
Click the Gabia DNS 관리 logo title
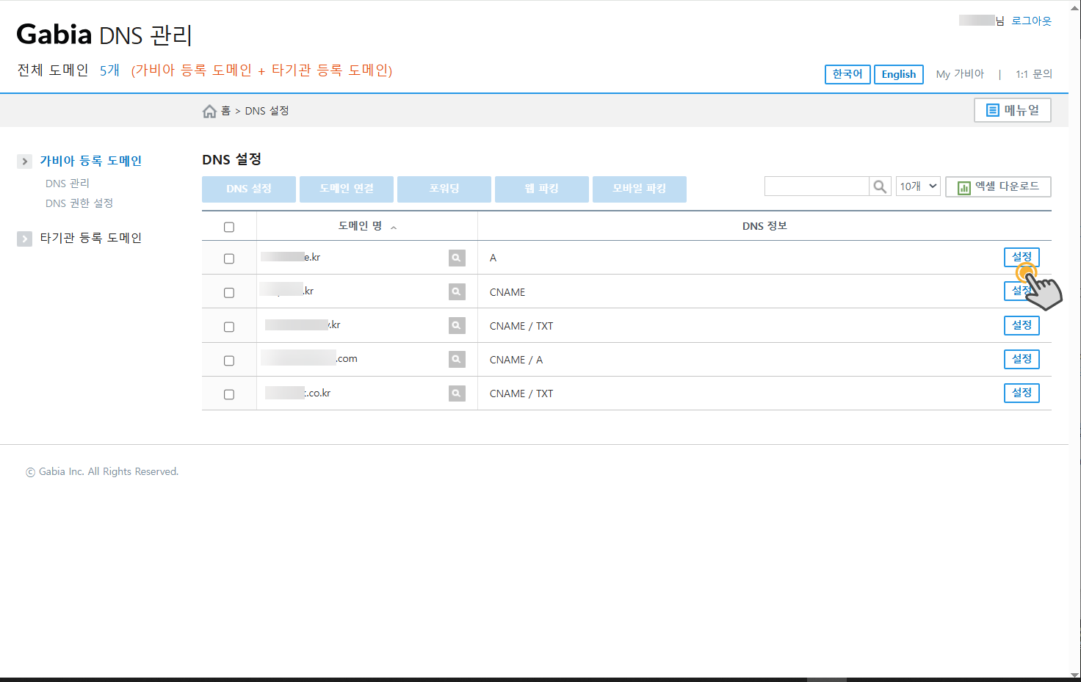pyautogui.click(x=104, y=35)
